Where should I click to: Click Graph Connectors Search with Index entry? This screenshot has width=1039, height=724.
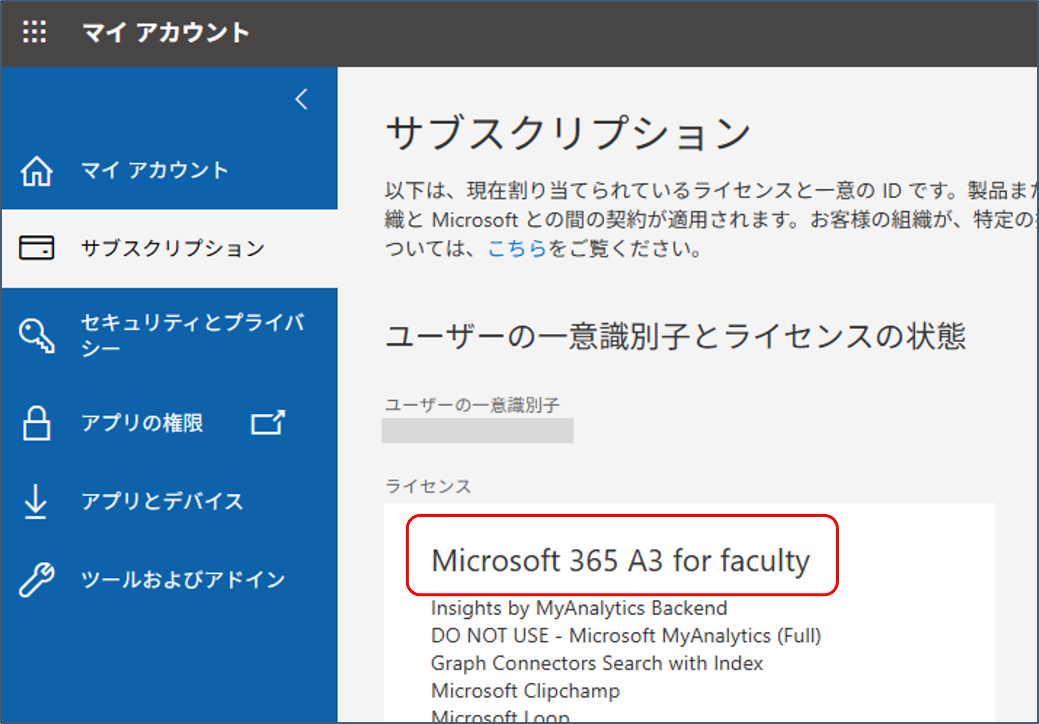tap(597, 664)
